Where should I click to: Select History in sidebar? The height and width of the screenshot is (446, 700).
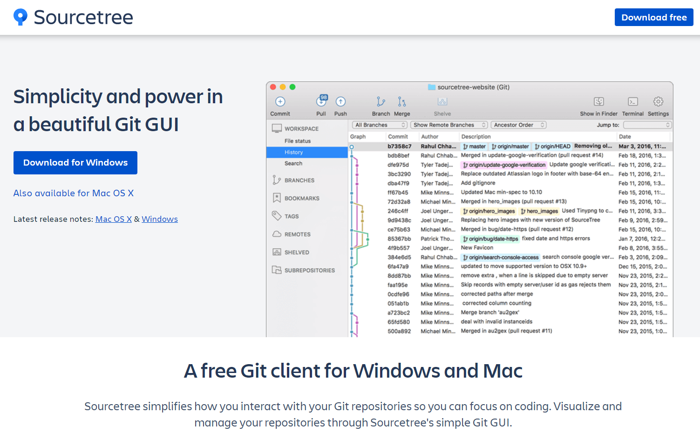coord(307,152)
